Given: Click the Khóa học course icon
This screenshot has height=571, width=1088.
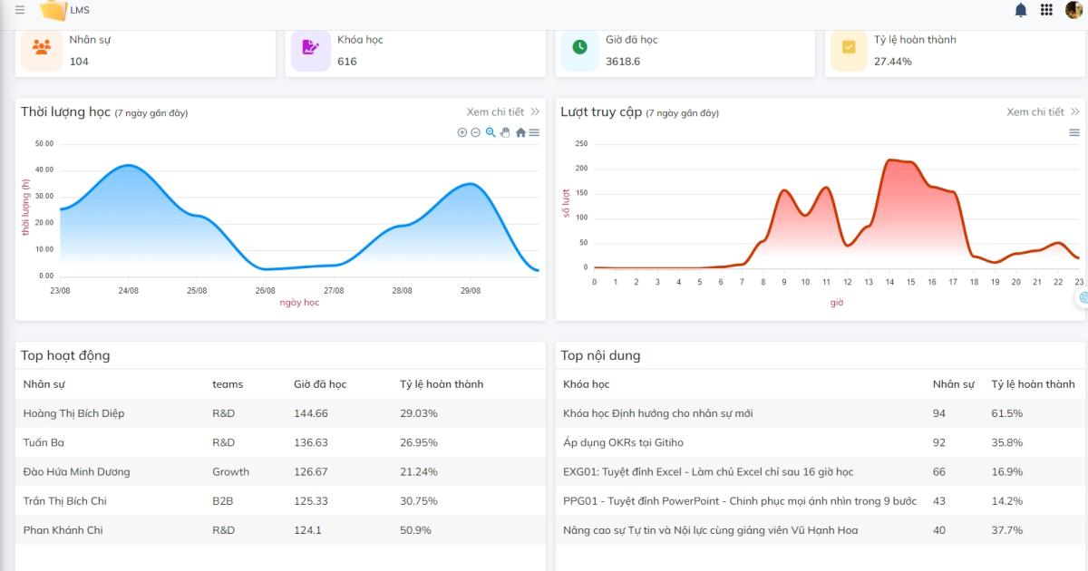Looking at the screenshot, I should [x=310, y=48].
